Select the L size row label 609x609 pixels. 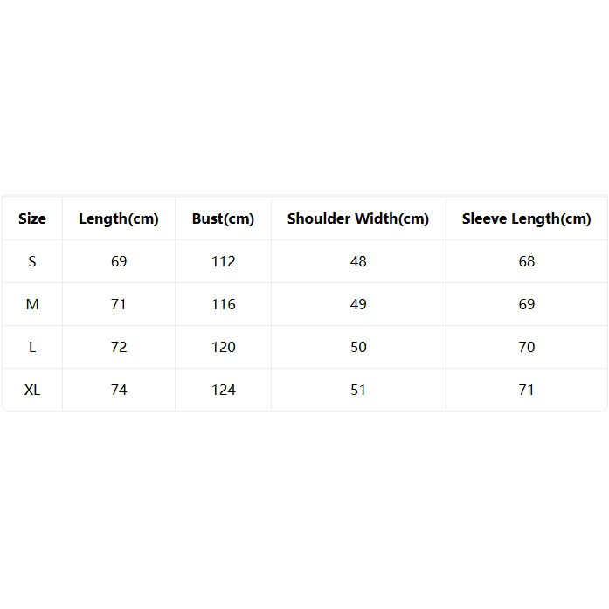(x=32, y=347)
